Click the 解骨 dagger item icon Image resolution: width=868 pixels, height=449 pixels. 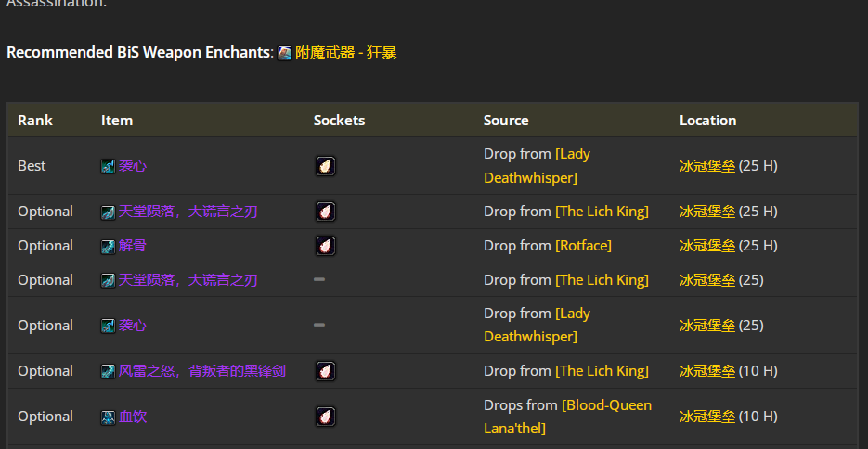click(109, 246)
